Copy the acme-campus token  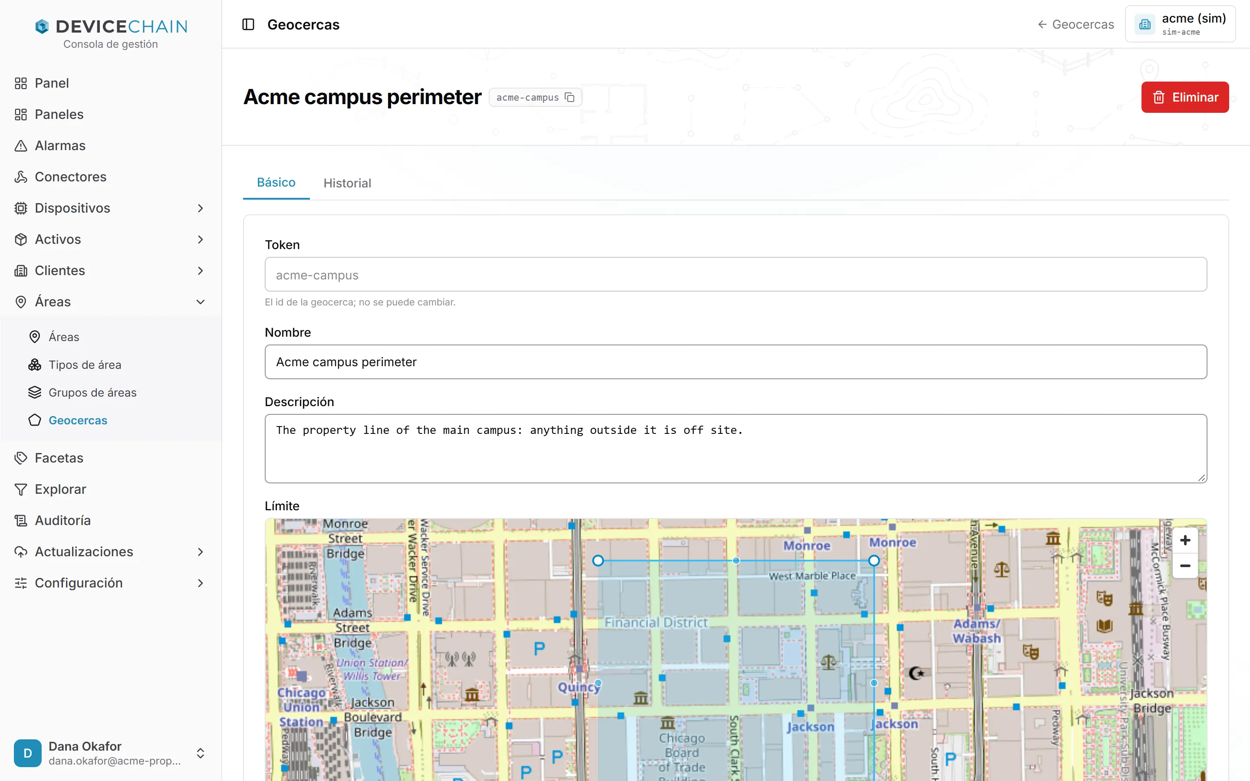click(x=569, y=97)
